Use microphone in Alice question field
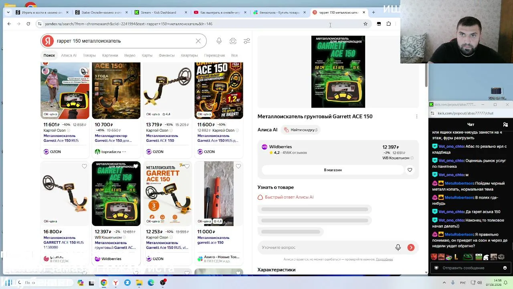This screenshot has width=513, height=289. point(398,248)
